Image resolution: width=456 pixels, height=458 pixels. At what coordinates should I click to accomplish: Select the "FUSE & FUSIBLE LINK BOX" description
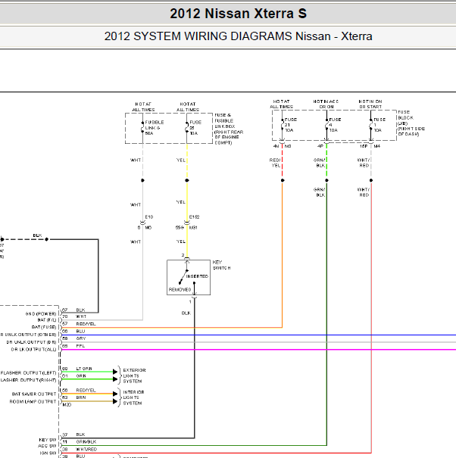pos(229,129)
